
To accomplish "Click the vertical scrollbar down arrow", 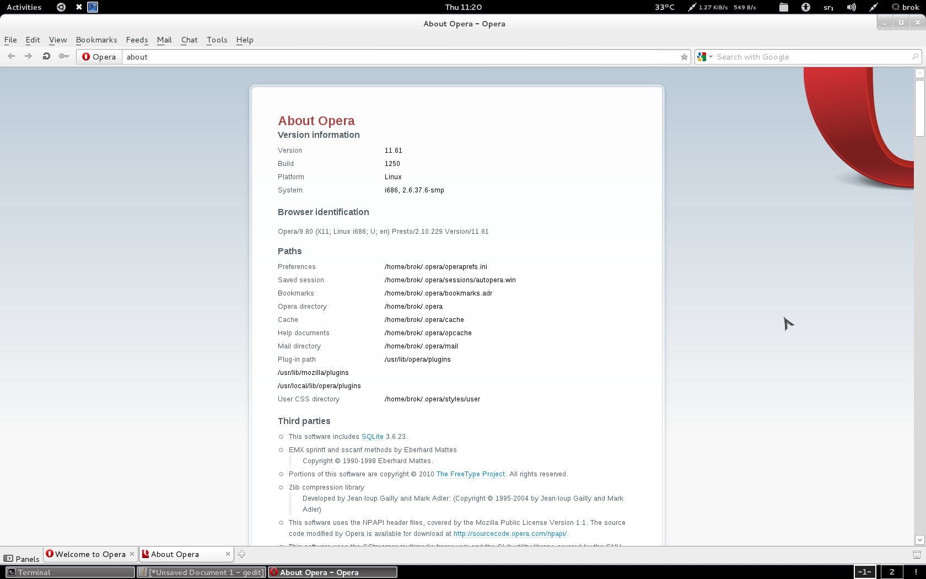I will pos(919,540).
